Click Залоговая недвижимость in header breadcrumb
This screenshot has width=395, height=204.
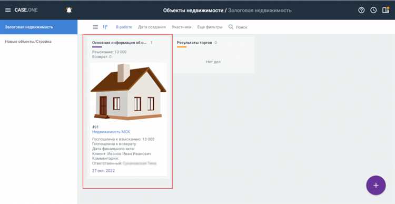pos(260,11)
